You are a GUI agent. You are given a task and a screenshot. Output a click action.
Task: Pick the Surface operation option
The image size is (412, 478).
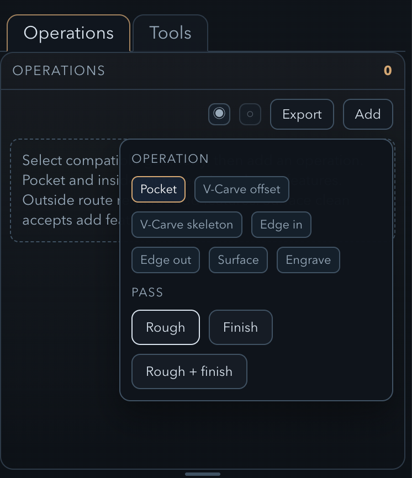coord(238,260)
